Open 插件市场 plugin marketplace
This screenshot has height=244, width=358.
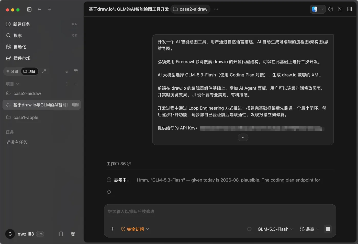point(42,58)
